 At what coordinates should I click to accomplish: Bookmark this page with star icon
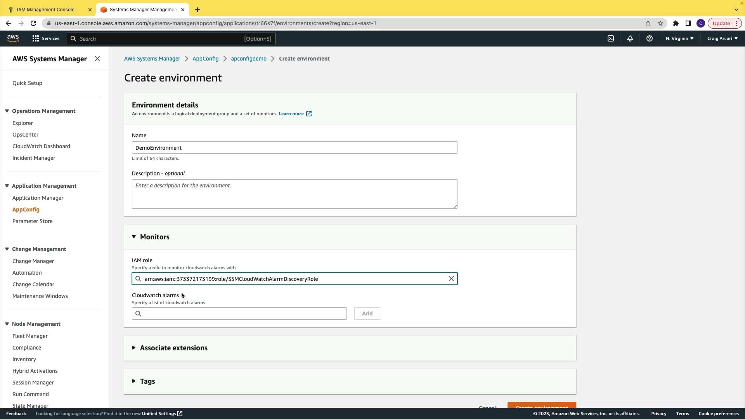[660, 23]
